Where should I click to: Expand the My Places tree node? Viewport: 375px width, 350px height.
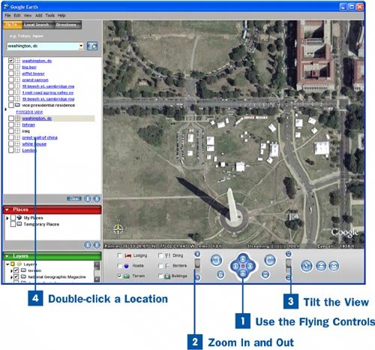pyautogui.click(x=7, y=218)
